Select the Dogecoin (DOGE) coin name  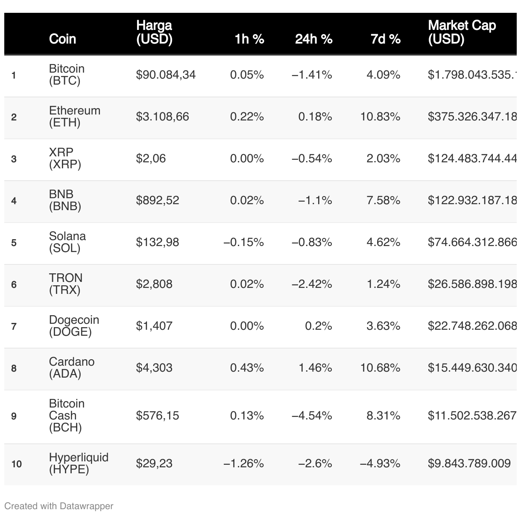(x=74, y=326)
